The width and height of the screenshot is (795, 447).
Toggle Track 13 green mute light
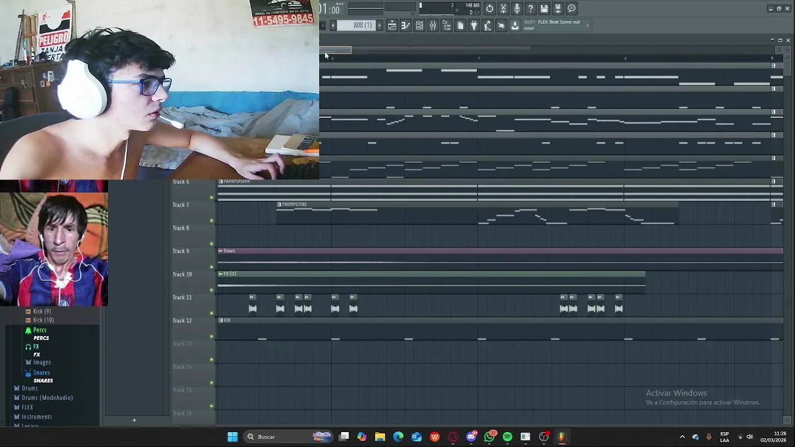coord(212,359)
